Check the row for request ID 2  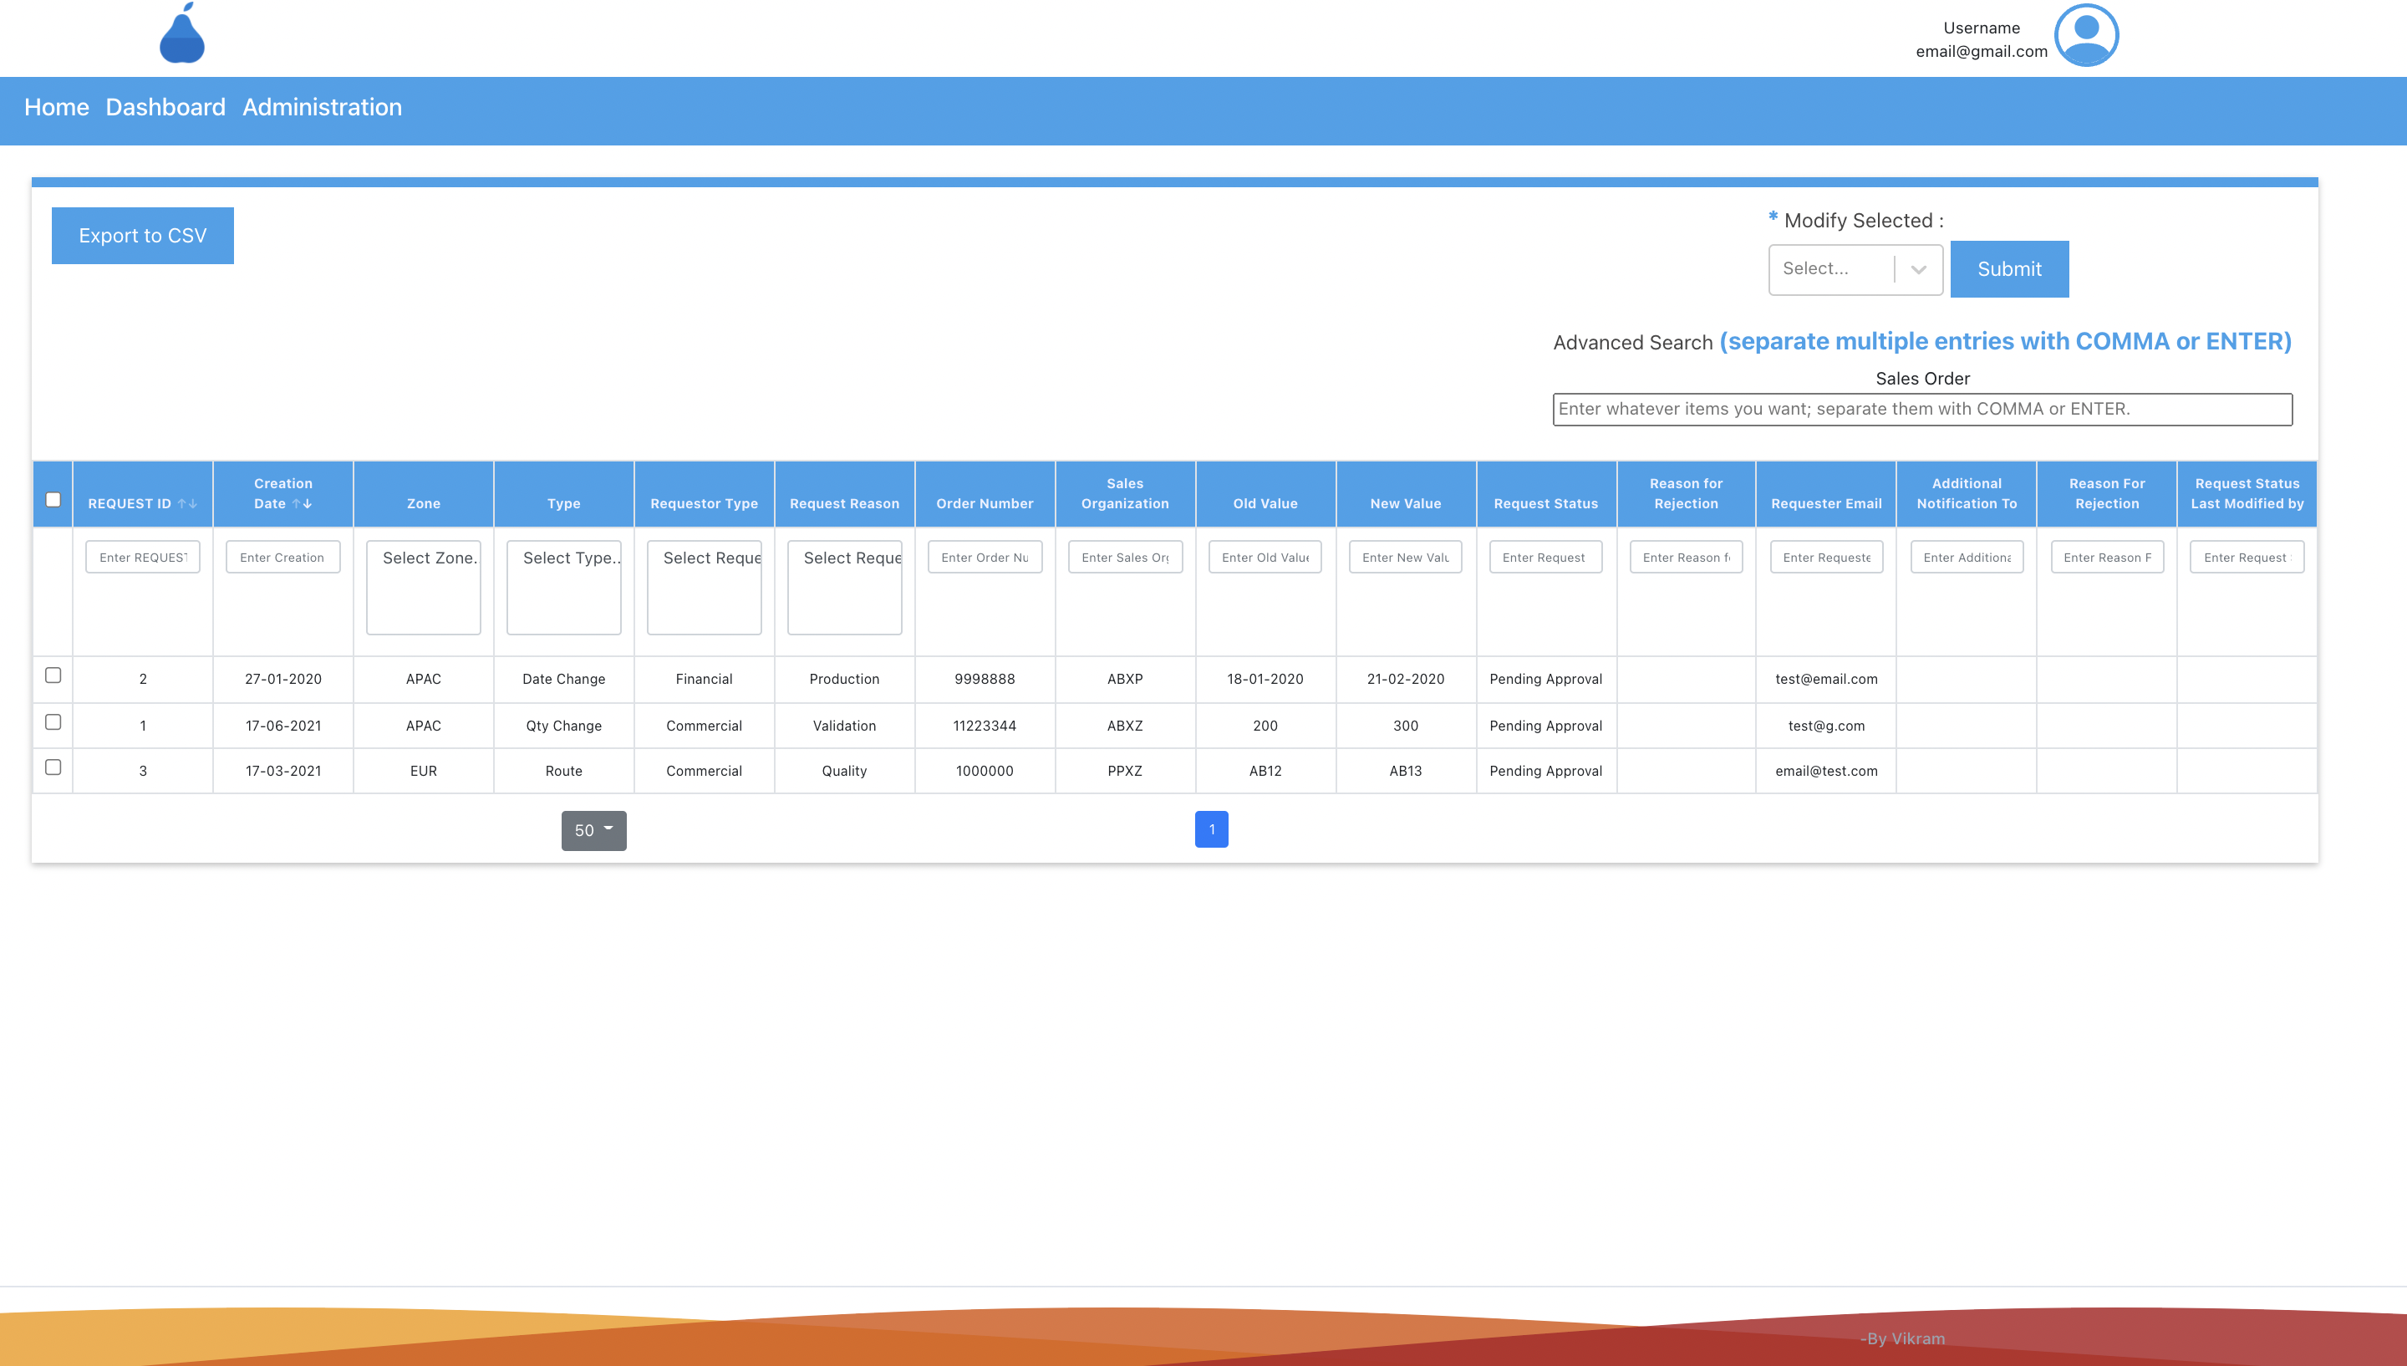pos(53,675)
